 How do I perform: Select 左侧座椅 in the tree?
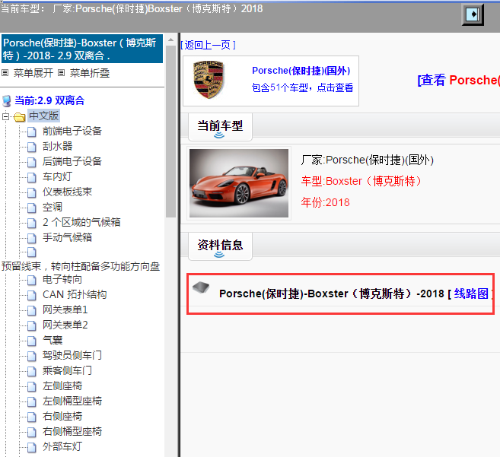pos(62,386)
